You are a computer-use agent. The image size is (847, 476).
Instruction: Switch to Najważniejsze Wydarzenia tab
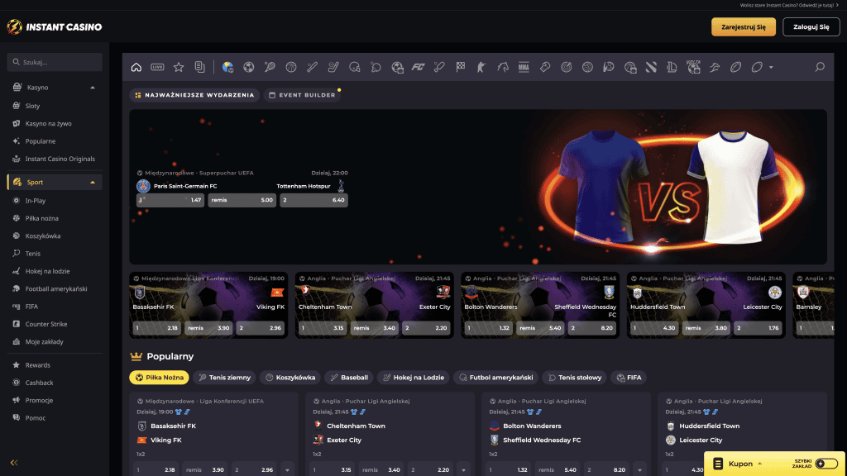(194, 95)
